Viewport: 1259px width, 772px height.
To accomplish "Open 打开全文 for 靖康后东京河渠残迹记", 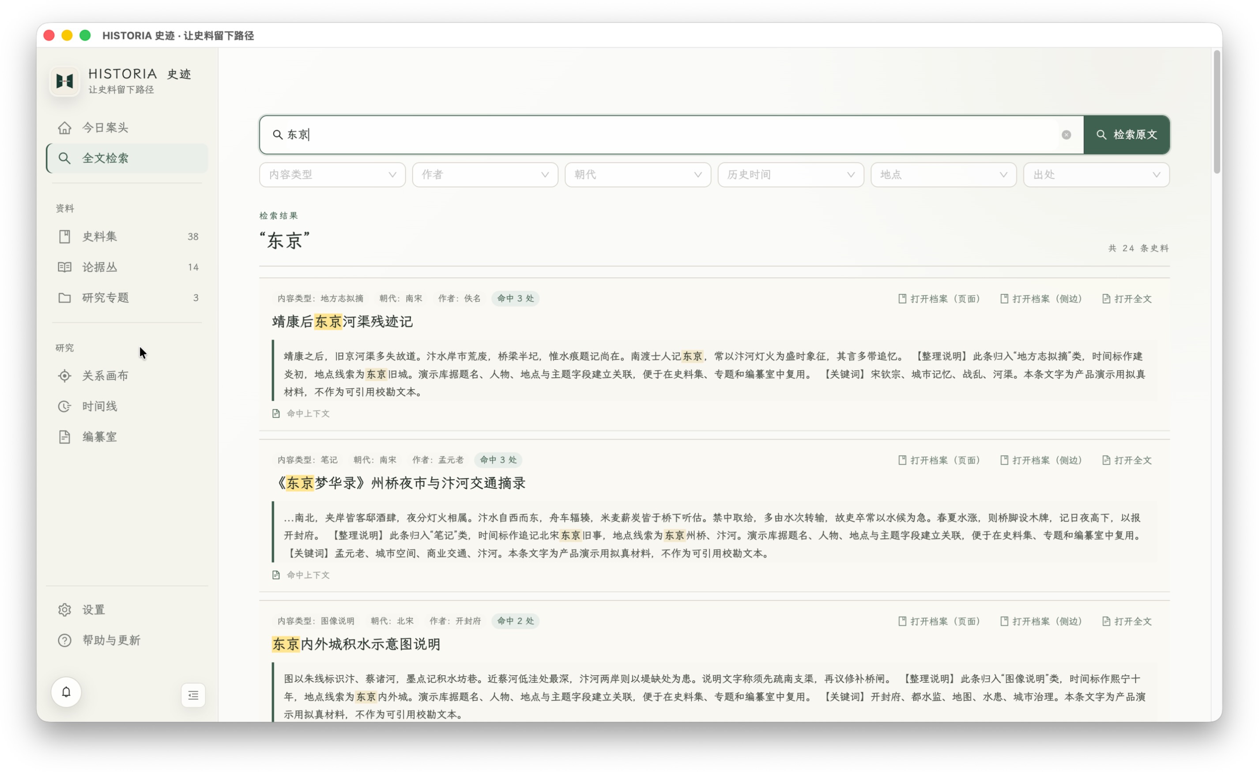I will pos(1127,299).
